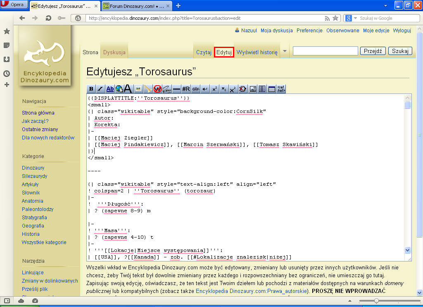Open the Dyskusja tab
Screen dimensions: 423x307
(x=114, y=53)
